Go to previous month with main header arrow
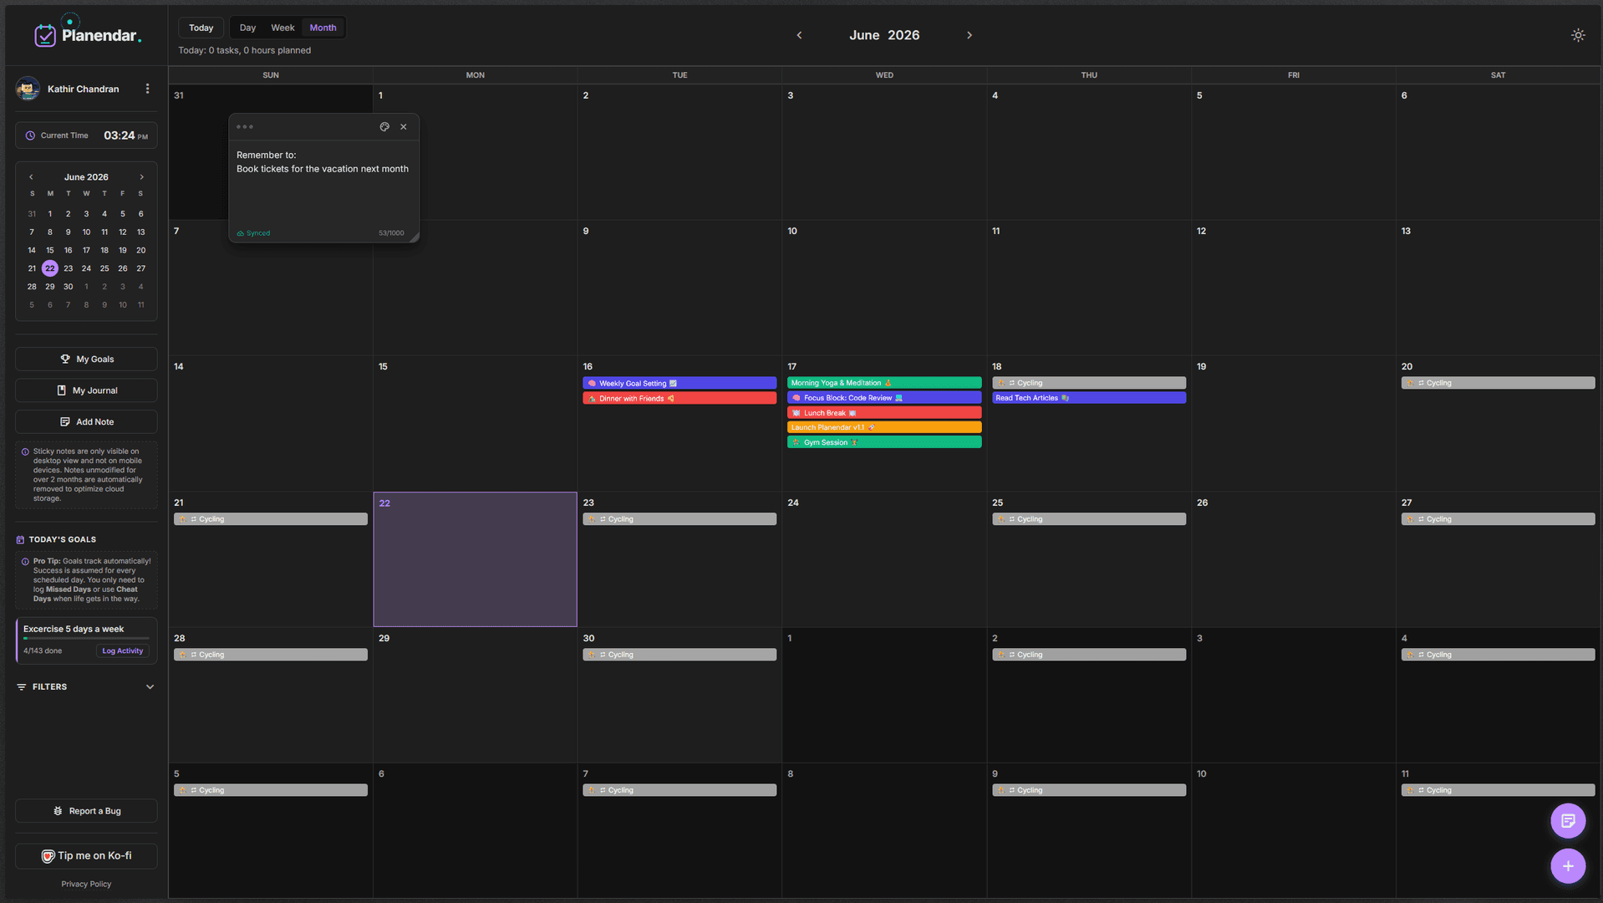 (799, 35)
